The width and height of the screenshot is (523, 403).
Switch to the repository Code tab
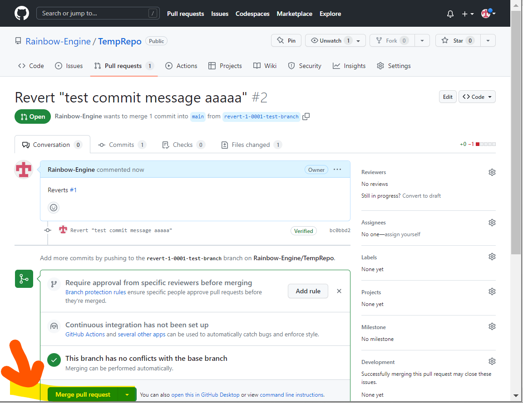click(x=31, y=66)
